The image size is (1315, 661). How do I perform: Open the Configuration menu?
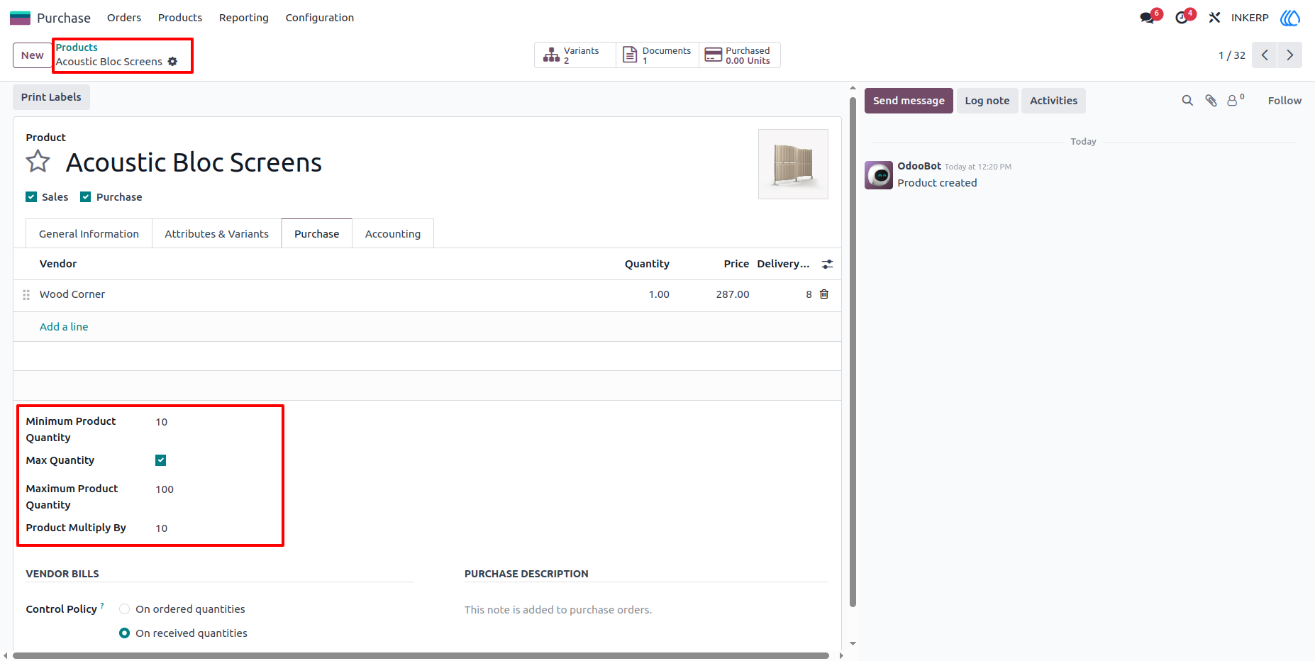320,18
